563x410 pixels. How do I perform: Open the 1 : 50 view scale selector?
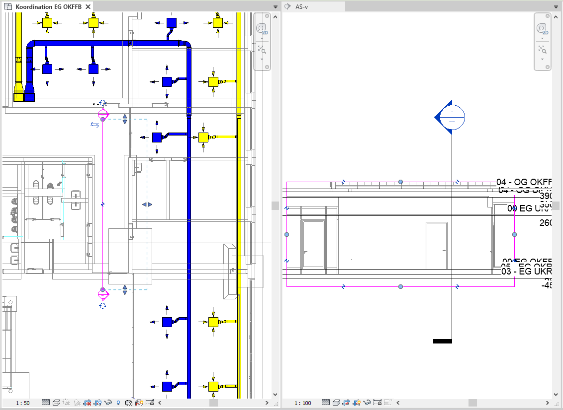[23, 403]
